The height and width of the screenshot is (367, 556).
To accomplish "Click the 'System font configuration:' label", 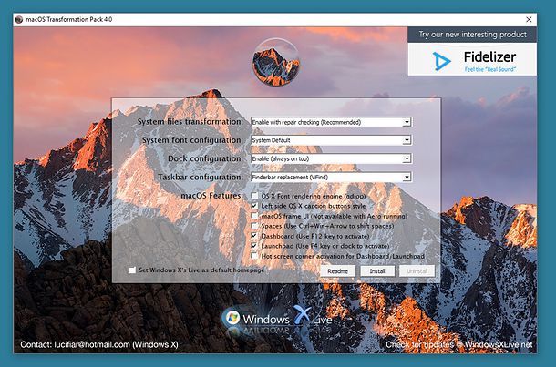I will point(192,140).
